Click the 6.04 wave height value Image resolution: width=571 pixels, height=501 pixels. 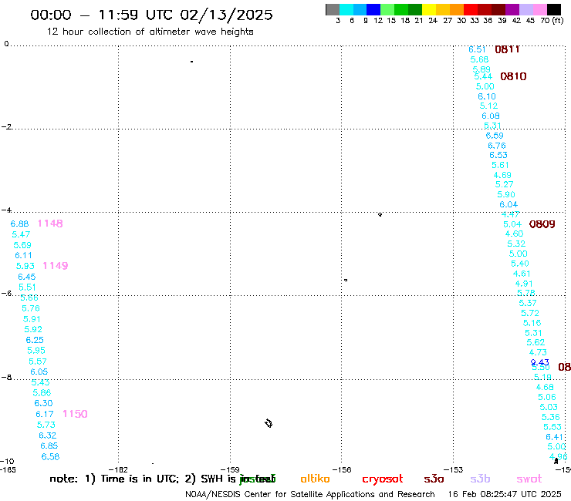point(508,204)
